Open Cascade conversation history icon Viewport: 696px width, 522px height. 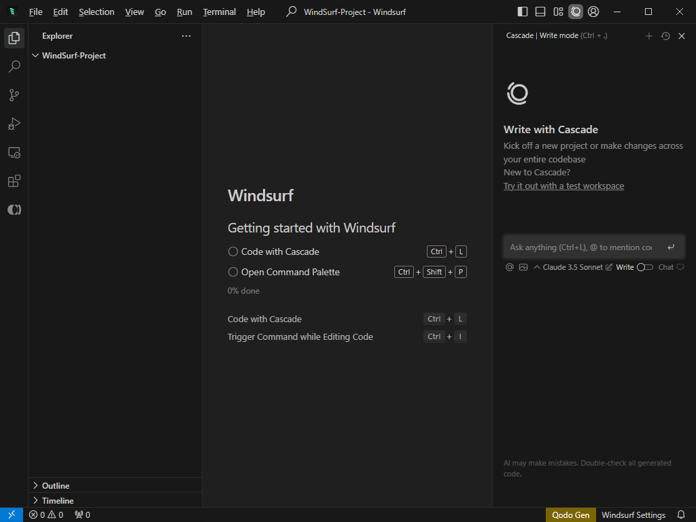tap(665, 36)
